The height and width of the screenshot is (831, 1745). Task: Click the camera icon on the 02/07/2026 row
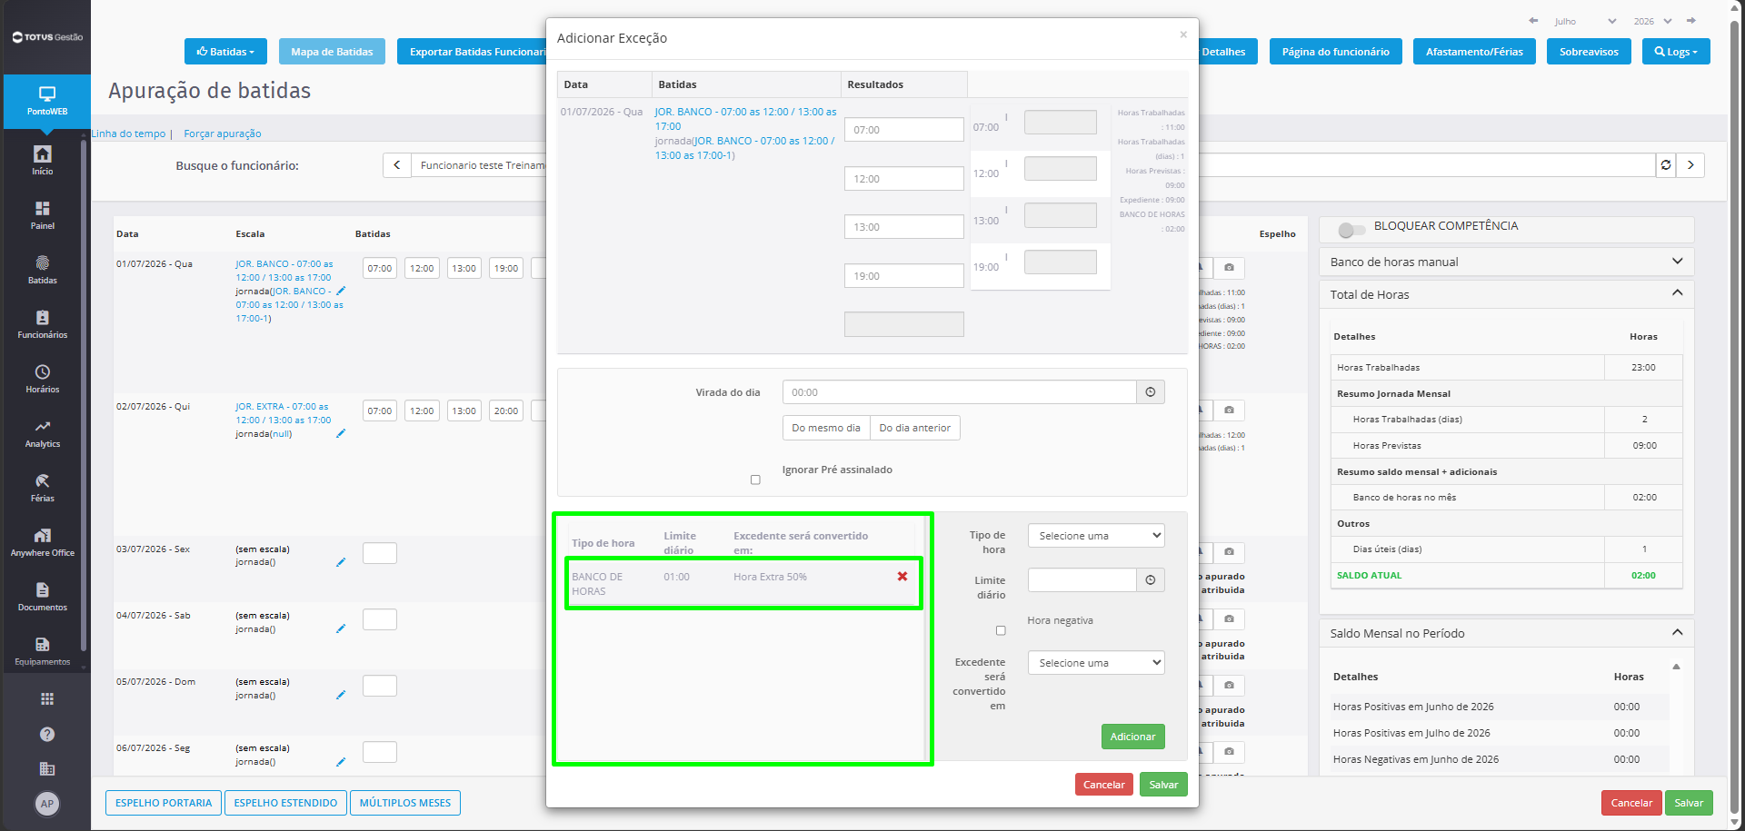point(1229,411)
